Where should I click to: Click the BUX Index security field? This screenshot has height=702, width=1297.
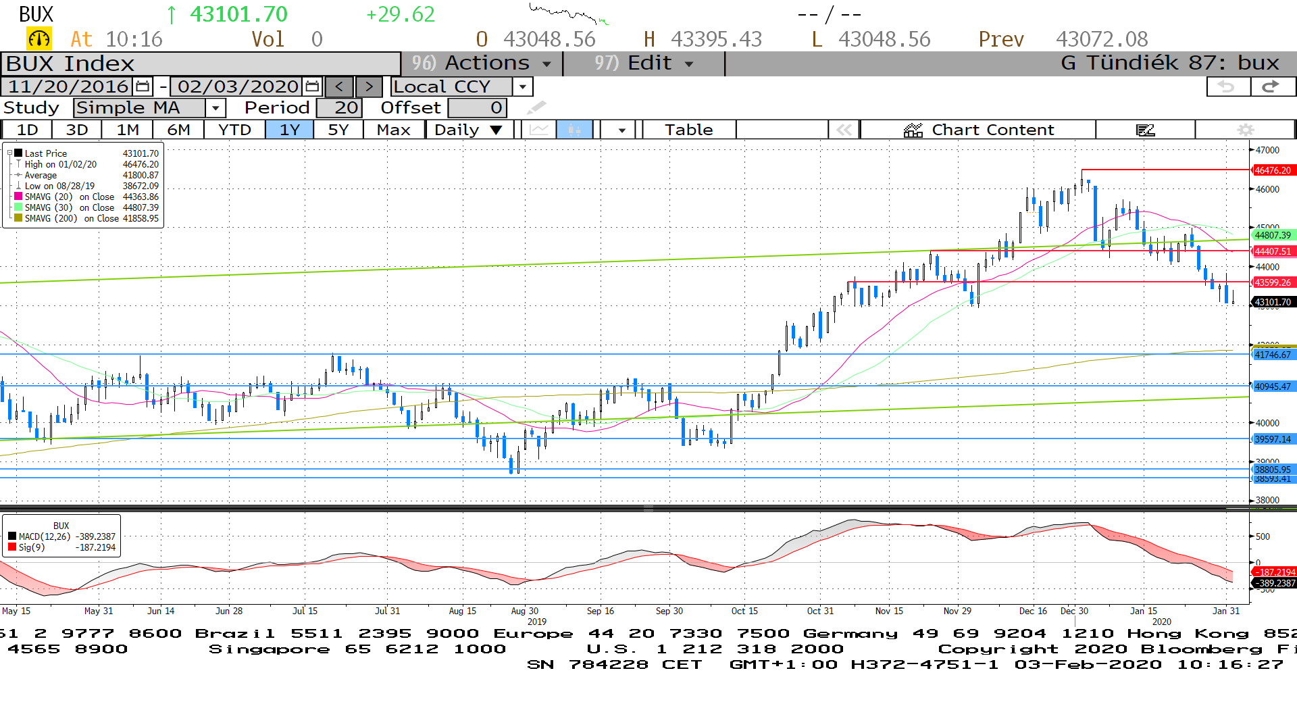[x=201, y=64]
